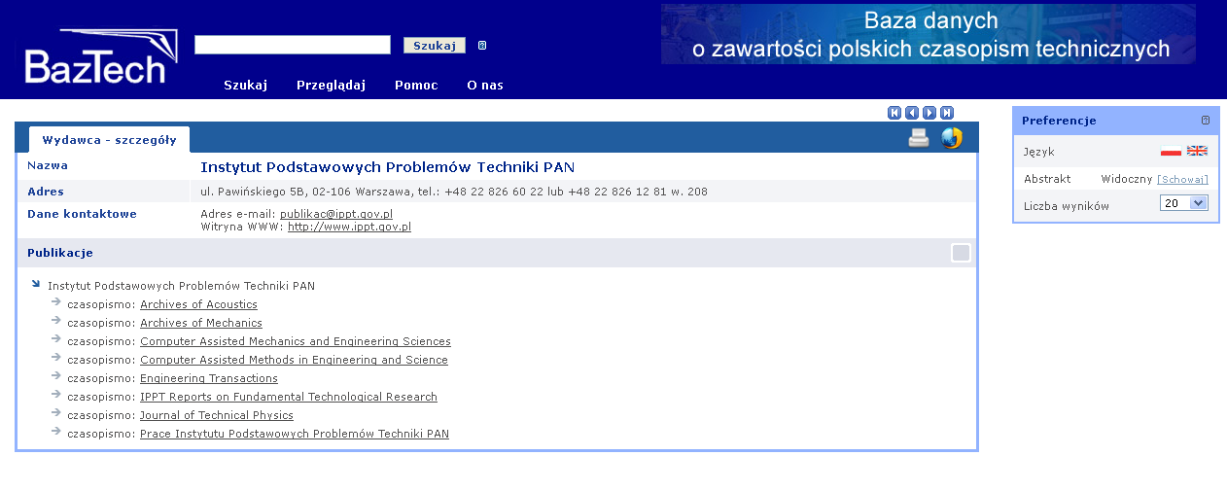This screenshot has width=1227, height=491.
Task: Focus the search text field
Action: (293, 45)
